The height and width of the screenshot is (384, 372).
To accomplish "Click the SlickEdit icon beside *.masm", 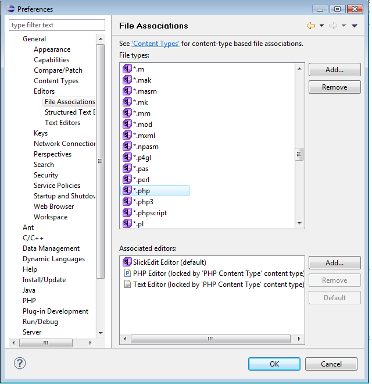I will coord(127,91).
